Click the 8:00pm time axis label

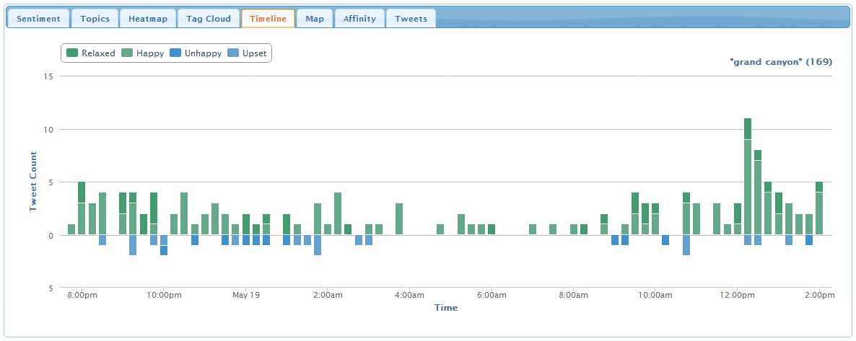coord(82,295)
